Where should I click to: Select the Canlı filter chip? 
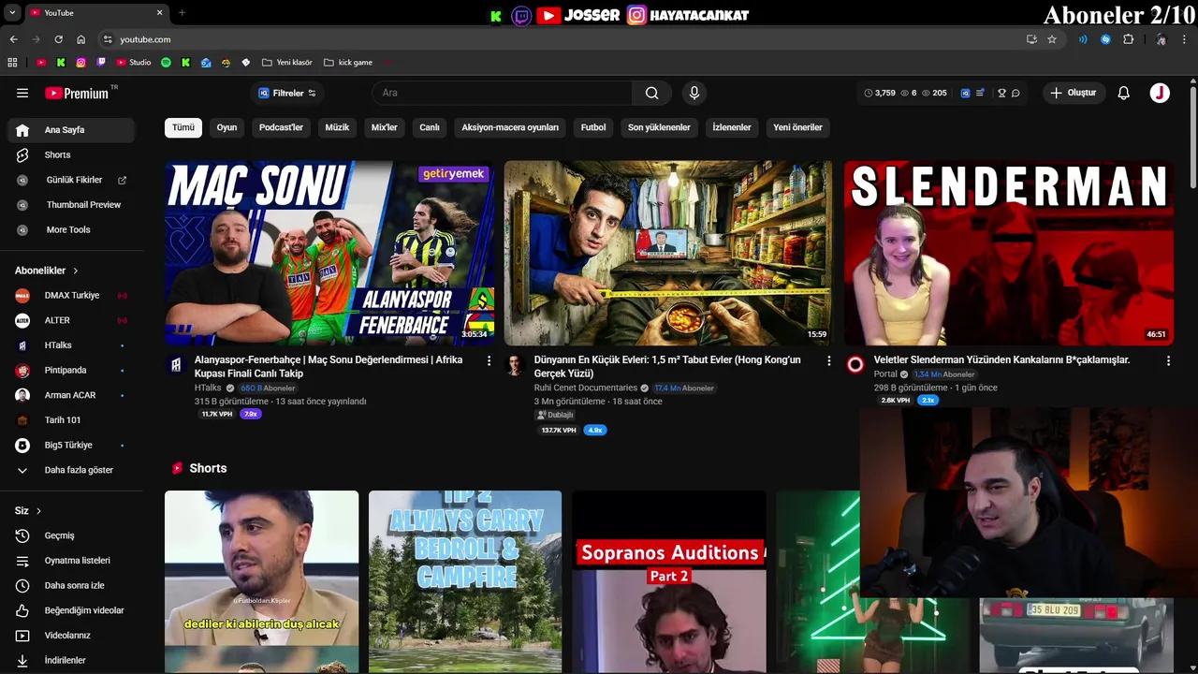point(430,127)
